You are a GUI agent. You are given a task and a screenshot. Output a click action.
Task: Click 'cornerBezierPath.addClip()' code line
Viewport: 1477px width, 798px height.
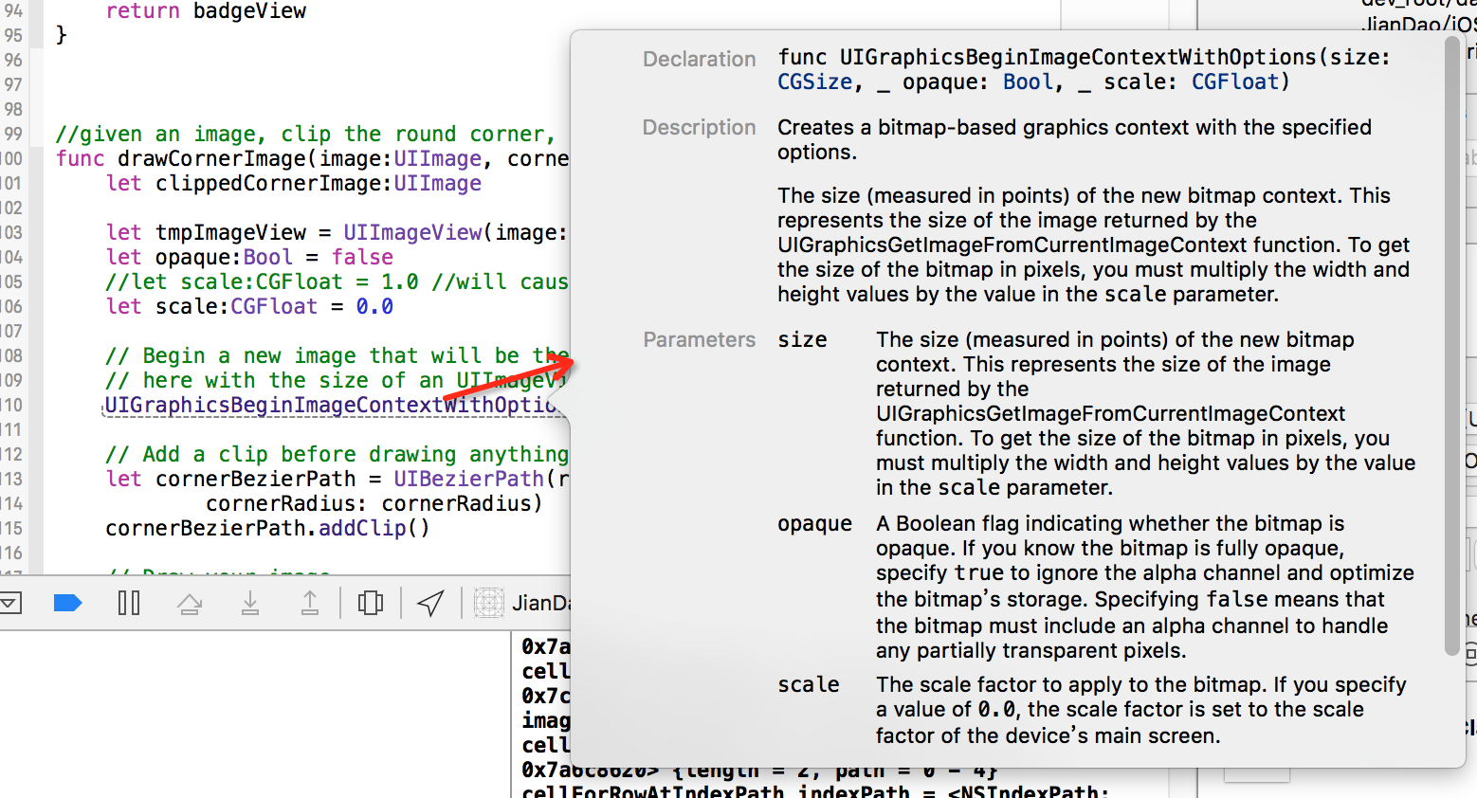tap(268, 528)
